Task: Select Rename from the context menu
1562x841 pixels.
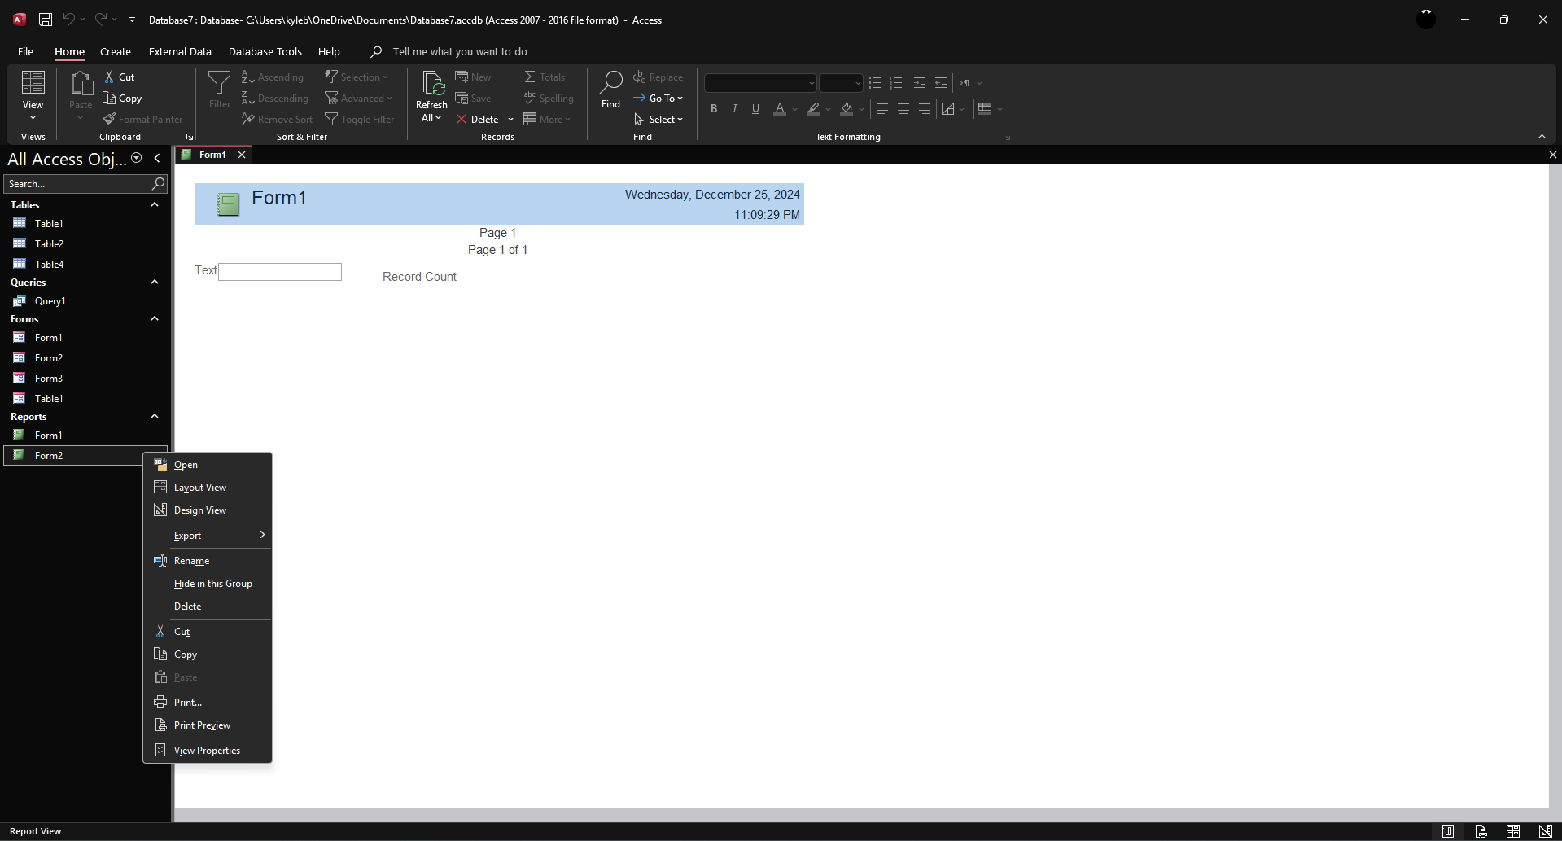Action: (191, 561)
